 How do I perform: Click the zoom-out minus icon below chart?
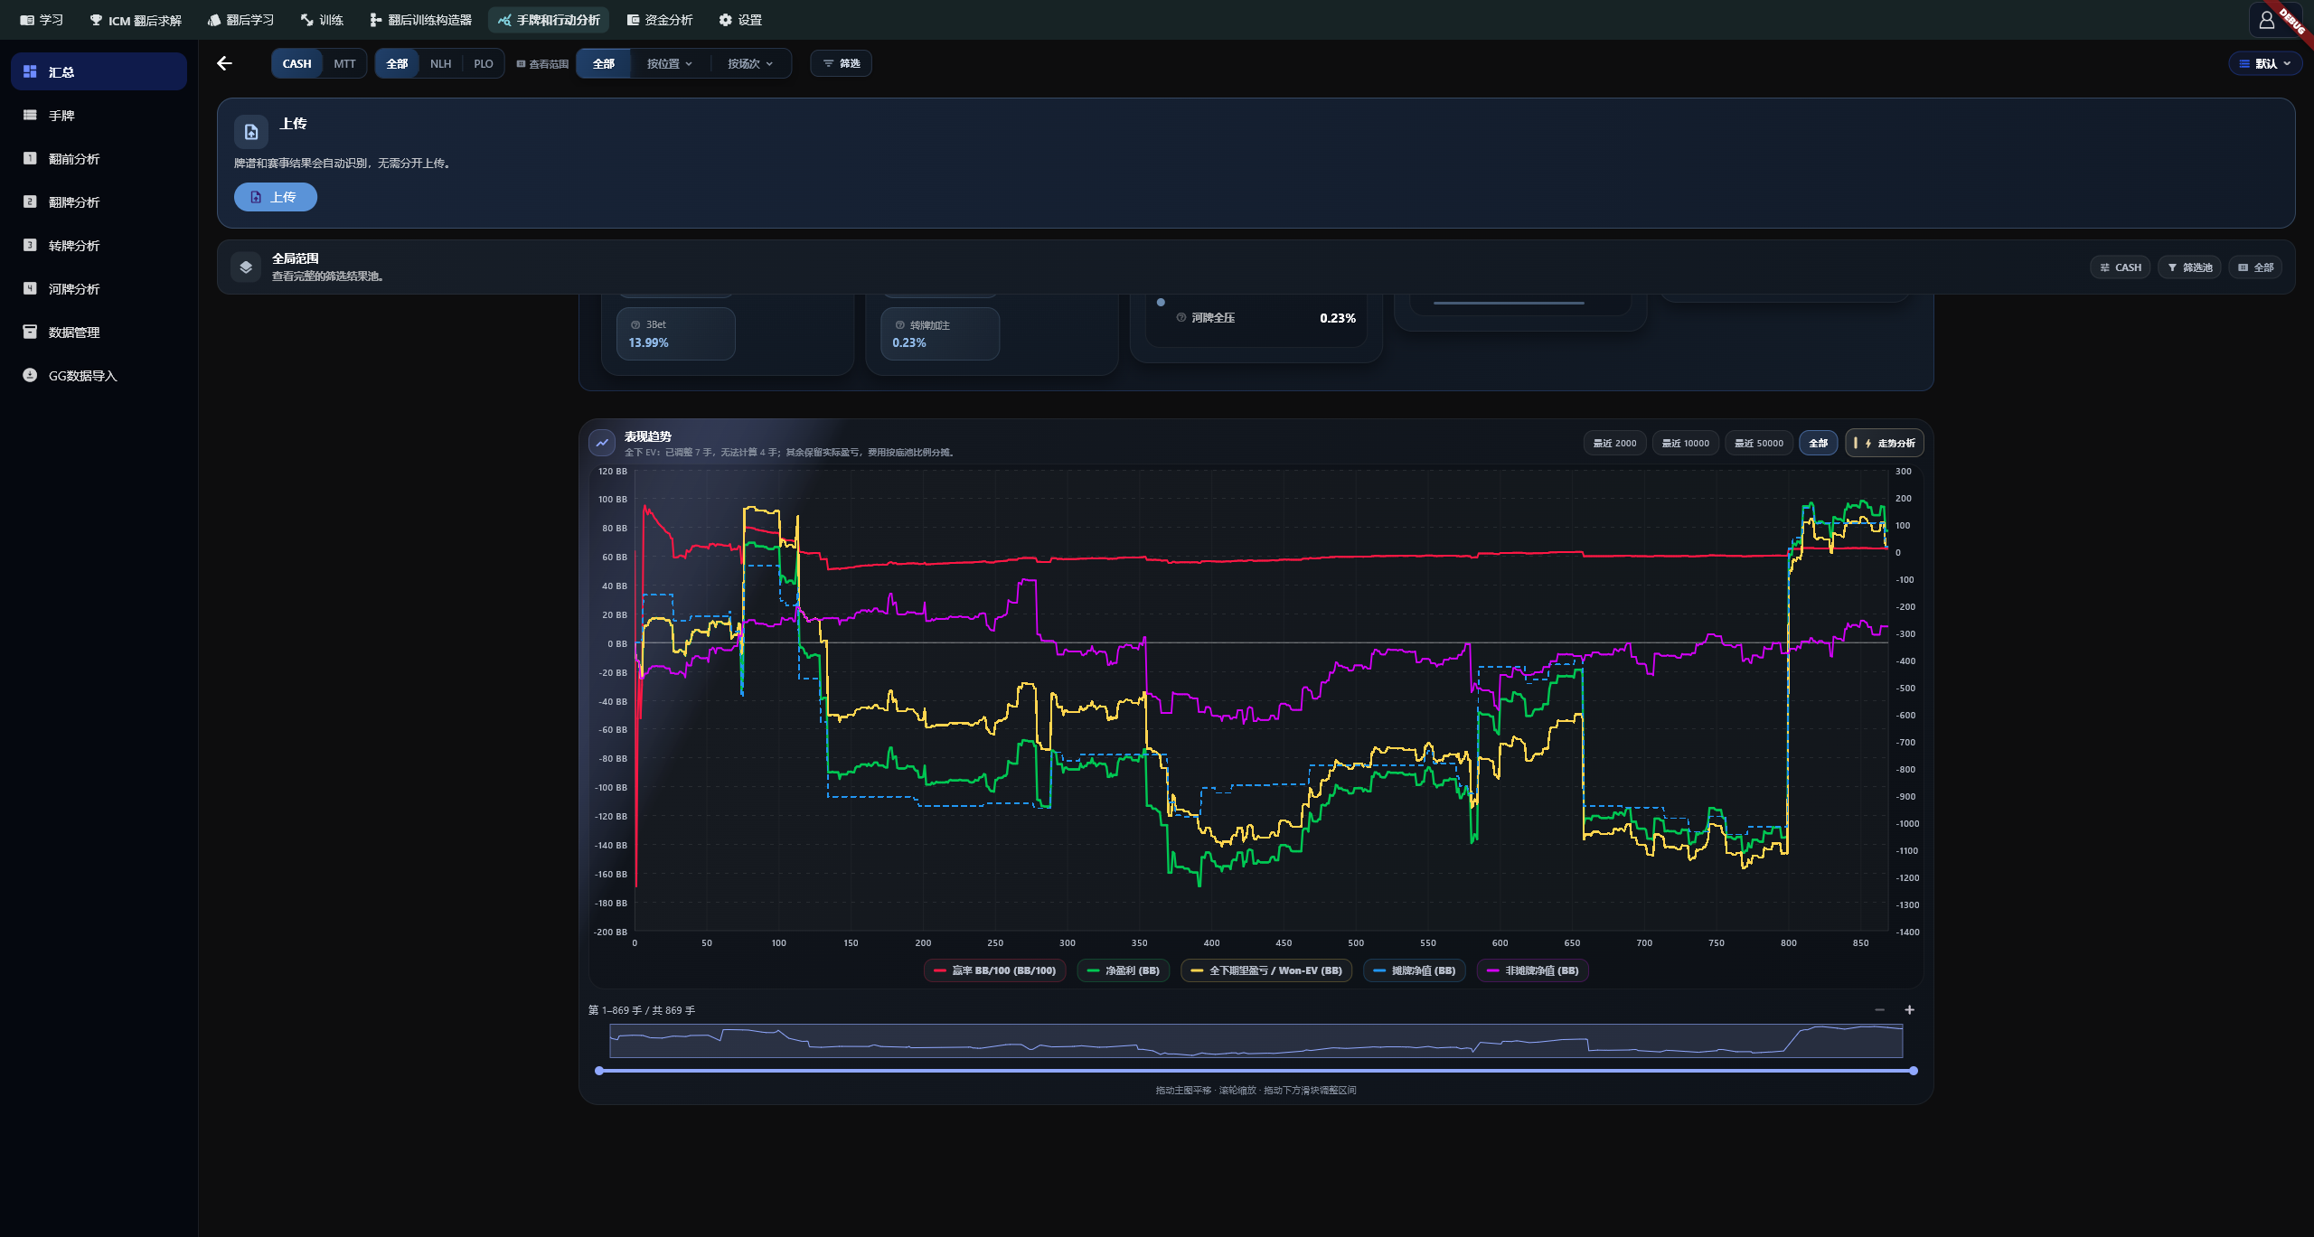point(1880,1010)
